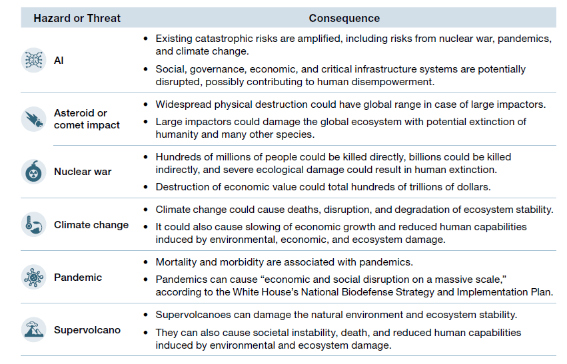Click the climate change thermometer icon
Screen dimensions: 567x364
[32, 224]
